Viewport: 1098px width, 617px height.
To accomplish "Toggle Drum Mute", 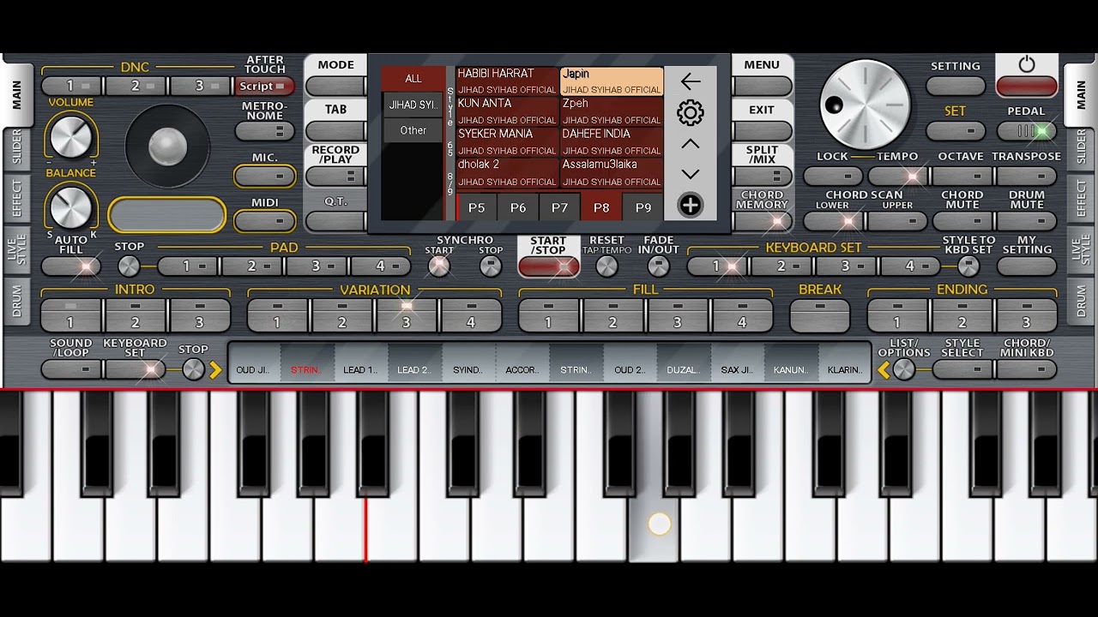I will pos(1027,221).
